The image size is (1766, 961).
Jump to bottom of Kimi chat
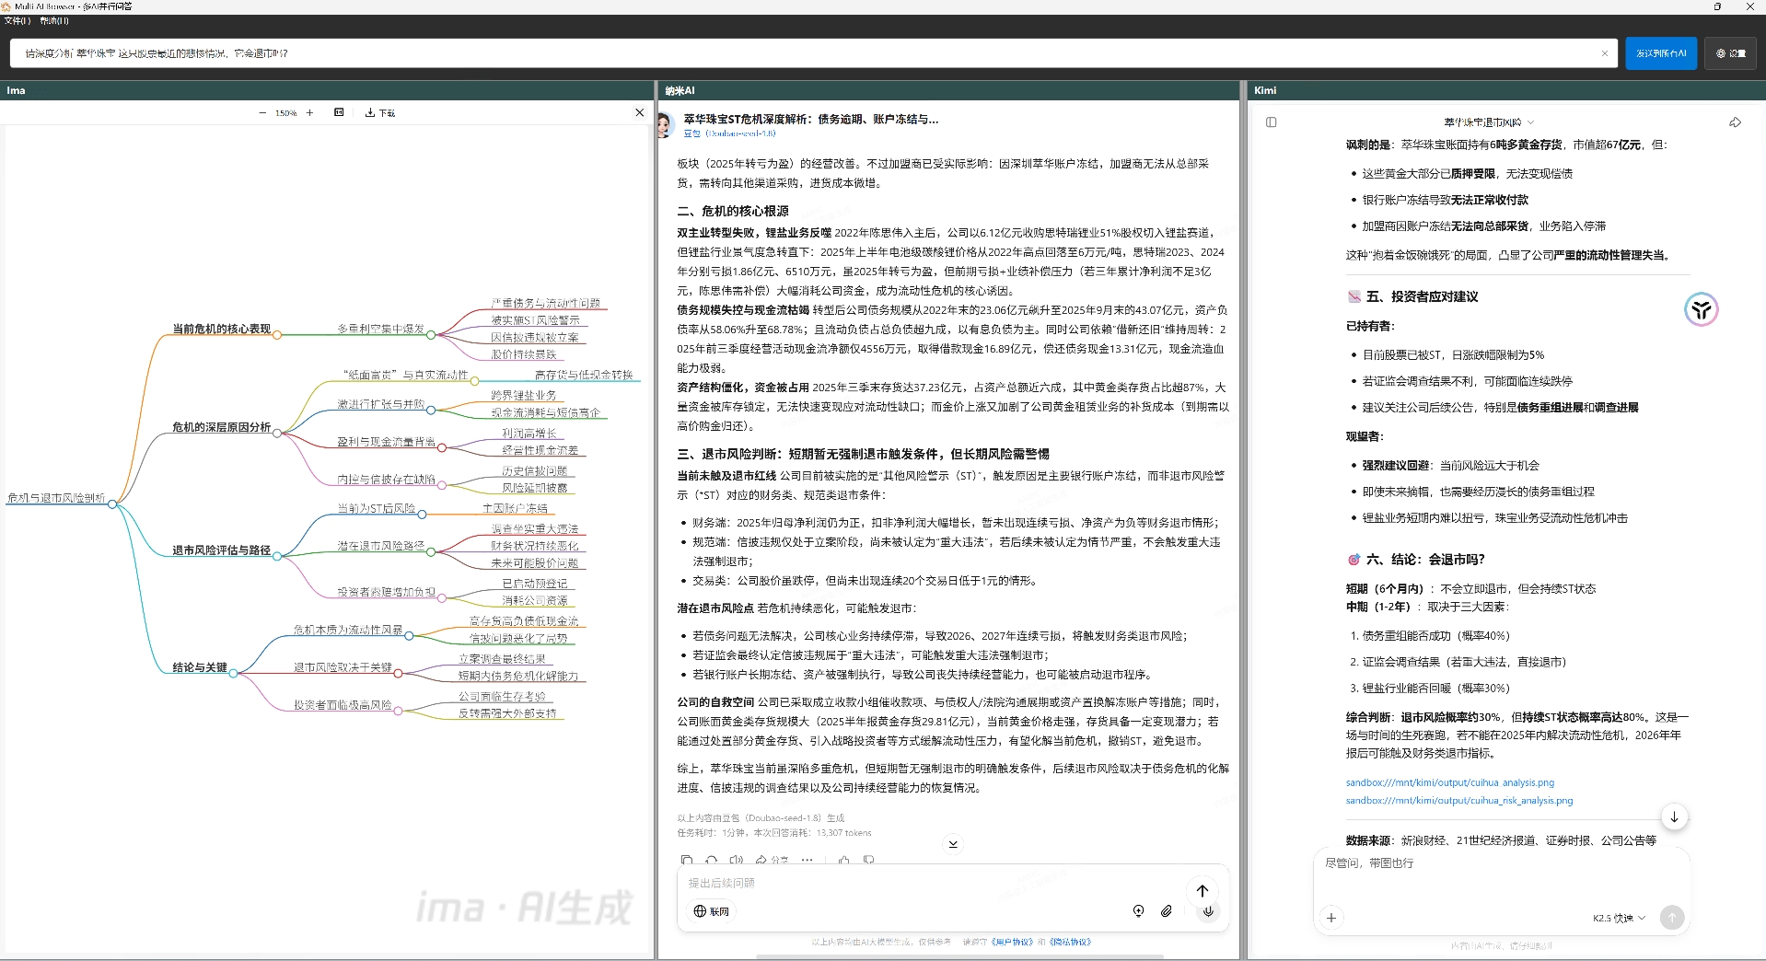coord(1674,816)
